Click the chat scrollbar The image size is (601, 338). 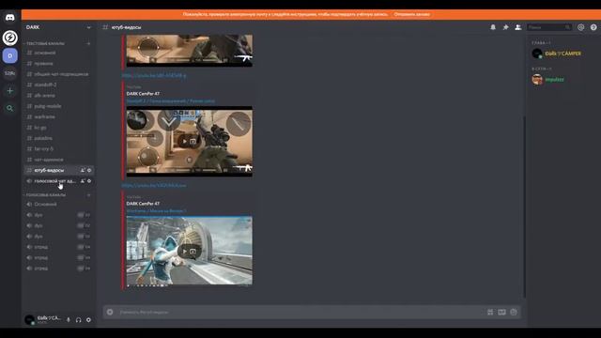point(524,207)
